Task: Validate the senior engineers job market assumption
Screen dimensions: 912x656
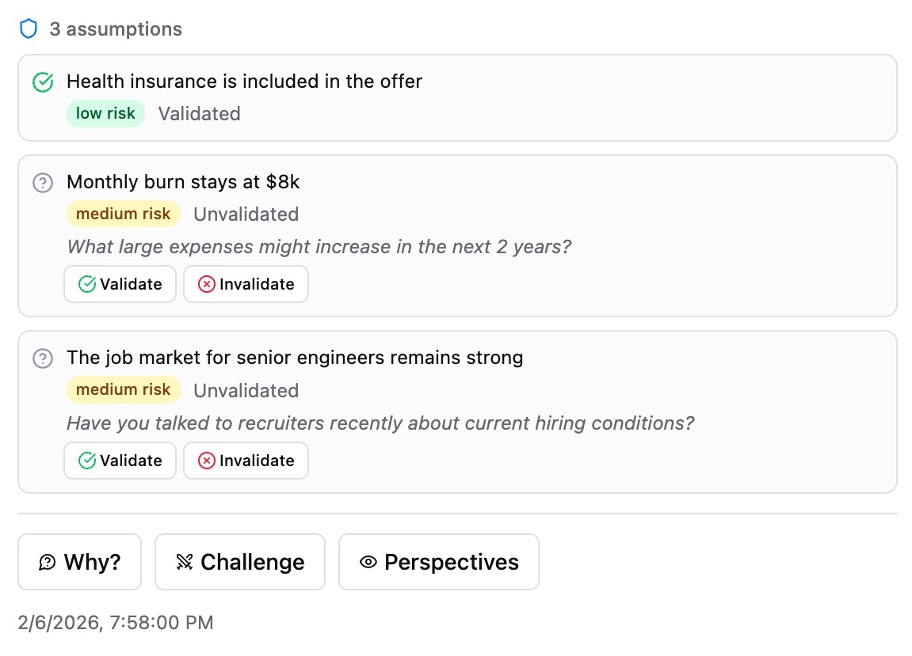Action: (120, 461)
